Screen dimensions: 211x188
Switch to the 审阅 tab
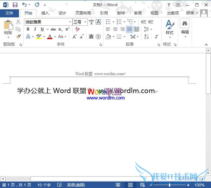pyautogui.click(x=138, y=13)
